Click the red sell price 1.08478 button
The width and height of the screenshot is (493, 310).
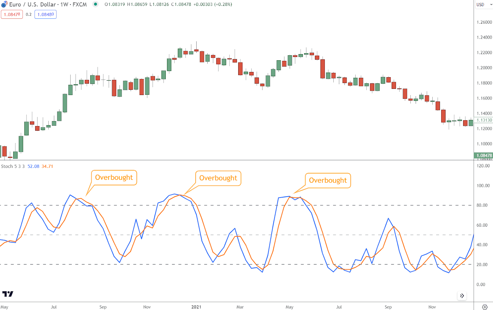tap(12, 14)
